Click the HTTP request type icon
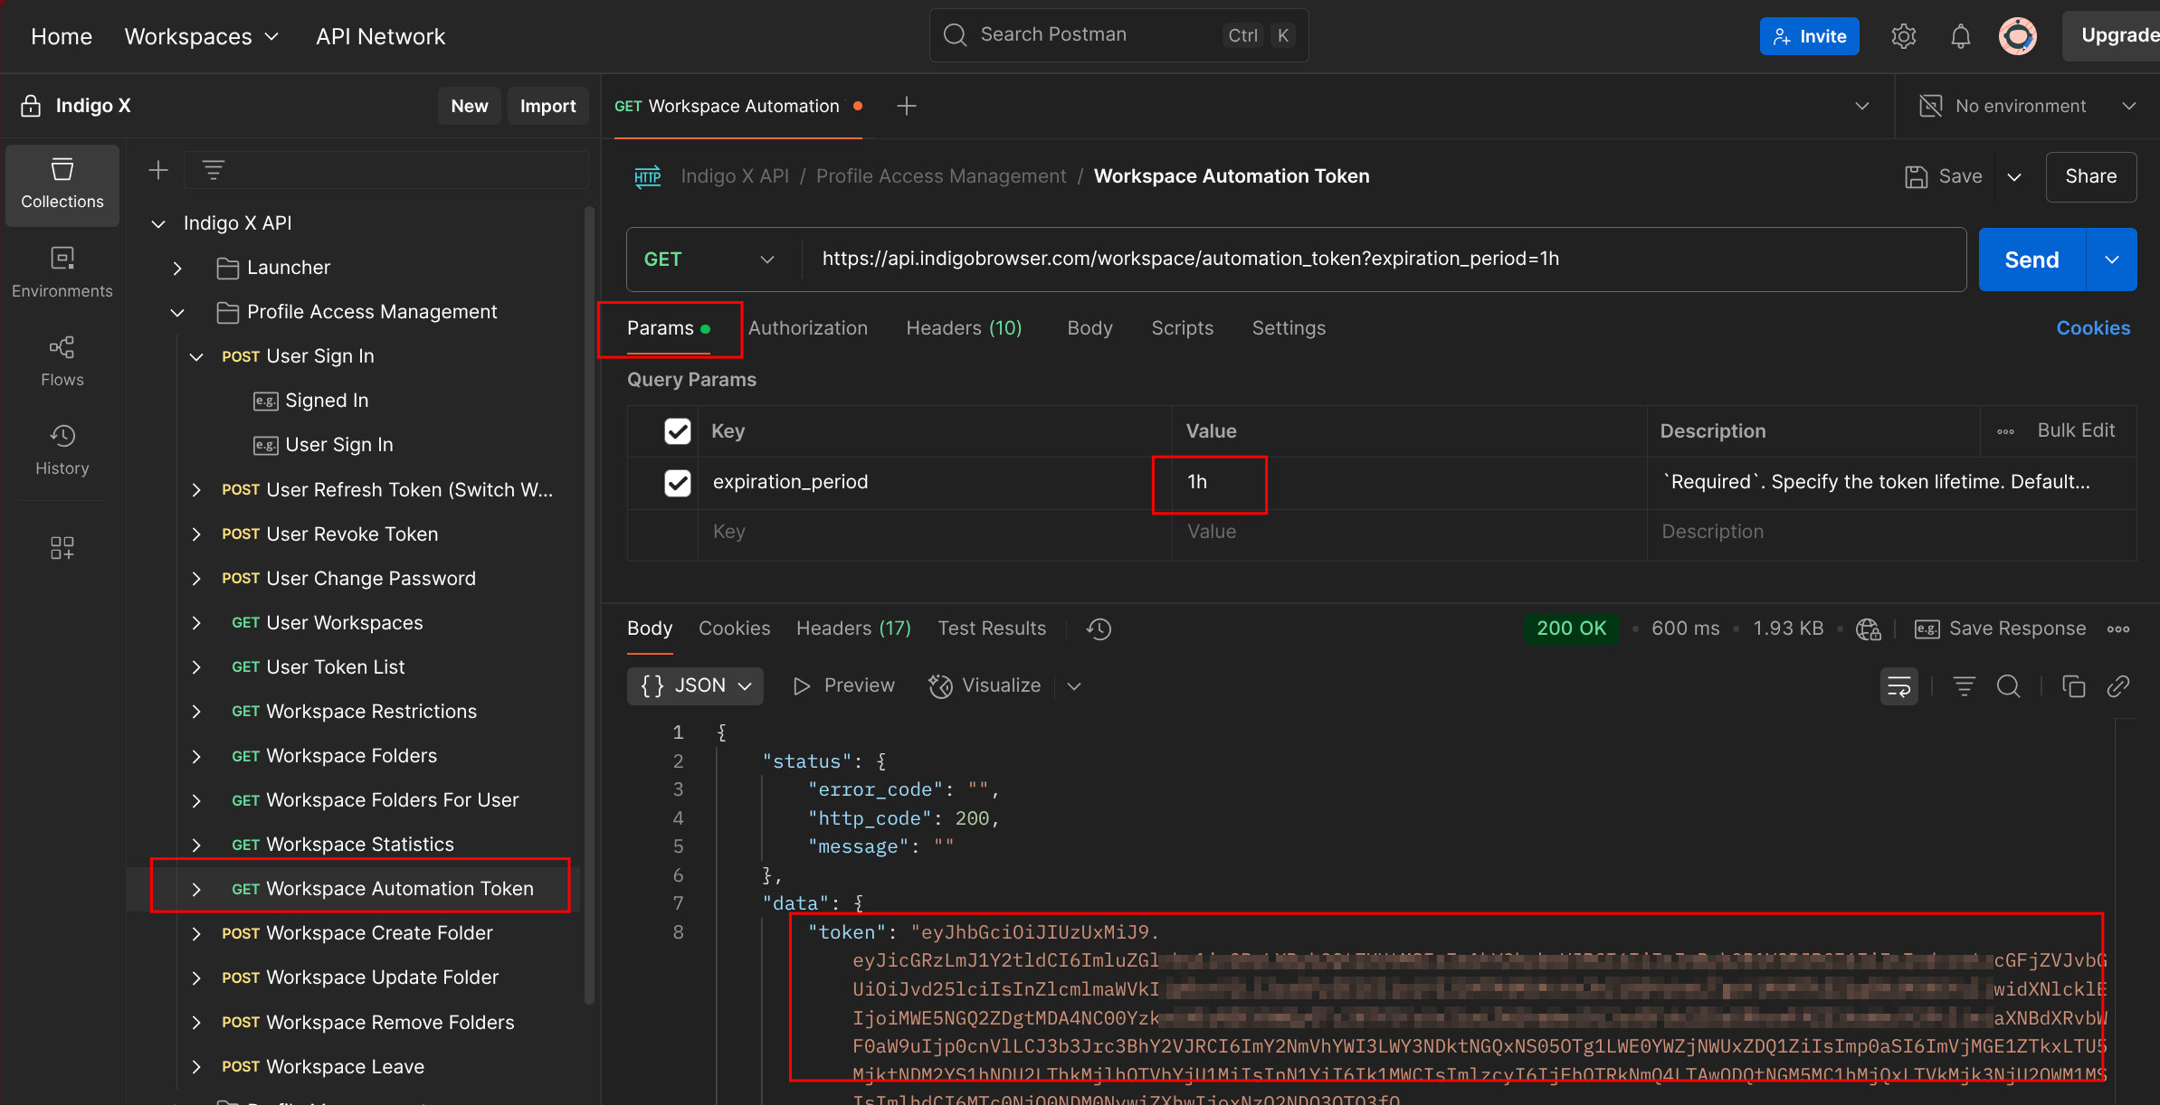This screenshot has height=1105, width=2160. click(x=648, y=176)
